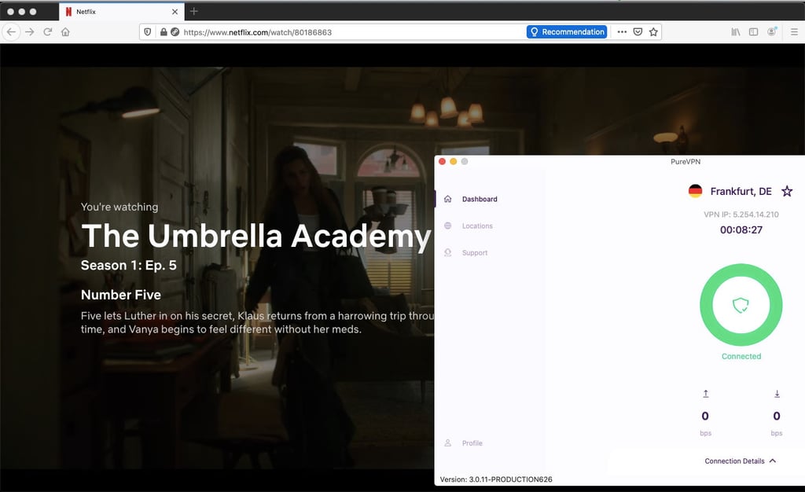This screenshot has width=805, height=492.
Task: Toggle the browser sidebar icon
Action: click(753, 31)
